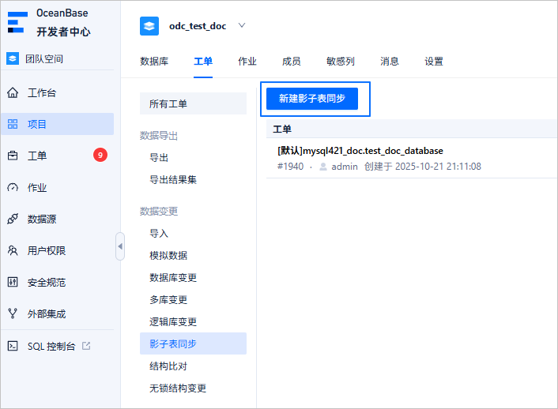Click the OceanBase logo icon
558x409 pixels.
click(x=17, y=22)
